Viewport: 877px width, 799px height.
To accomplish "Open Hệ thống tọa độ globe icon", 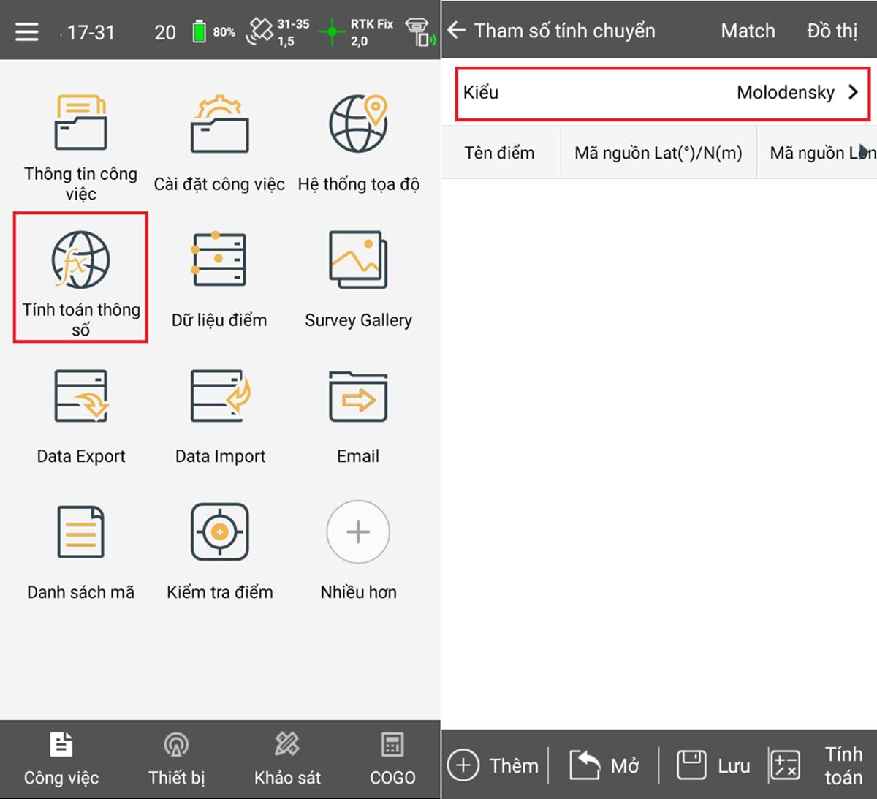I will (x=358, y=123).
